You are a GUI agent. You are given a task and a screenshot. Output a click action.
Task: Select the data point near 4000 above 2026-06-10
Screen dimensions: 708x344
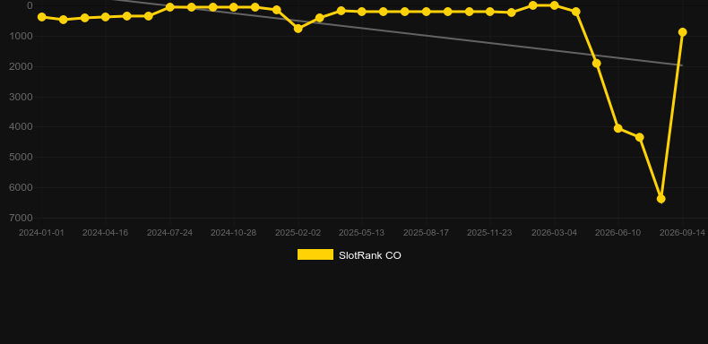pos(618,128)
